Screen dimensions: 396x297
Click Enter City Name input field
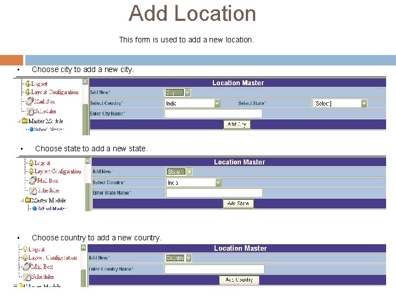click(213, 113)
